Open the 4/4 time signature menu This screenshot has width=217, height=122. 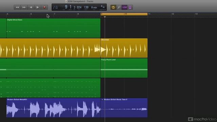click(x=102, y=7)
